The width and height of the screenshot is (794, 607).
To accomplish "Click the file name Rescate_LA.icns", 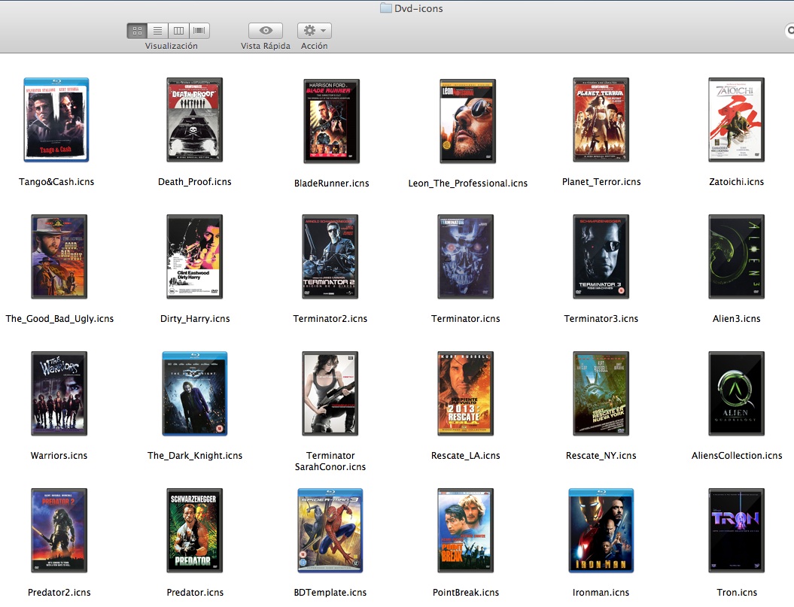I will click(466, 456).
